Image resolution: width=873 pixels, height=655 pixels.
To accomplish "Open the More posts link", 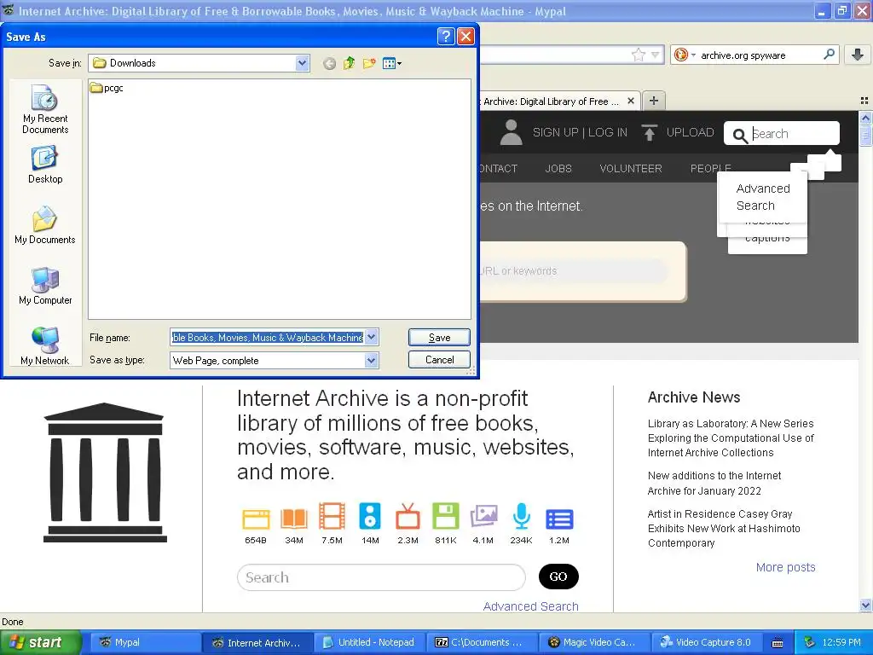I will pyautogui.click(x=785, y=567).
